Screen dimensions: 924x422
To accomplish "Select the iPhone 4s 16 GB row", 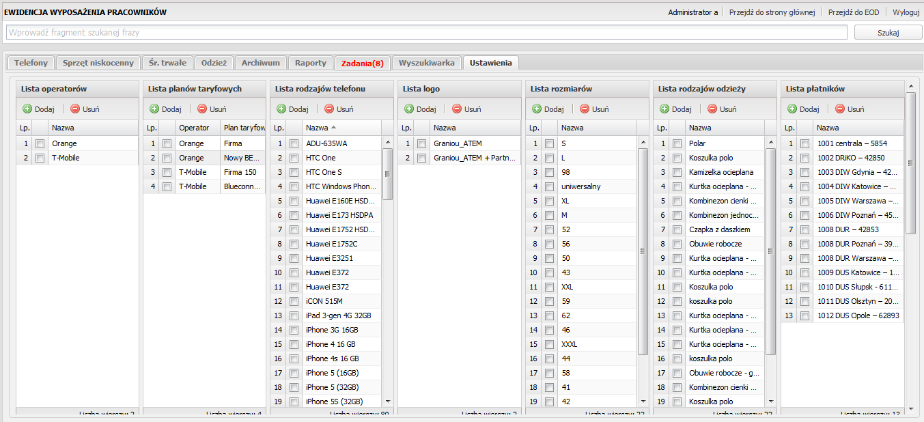I will coord(326,358).
